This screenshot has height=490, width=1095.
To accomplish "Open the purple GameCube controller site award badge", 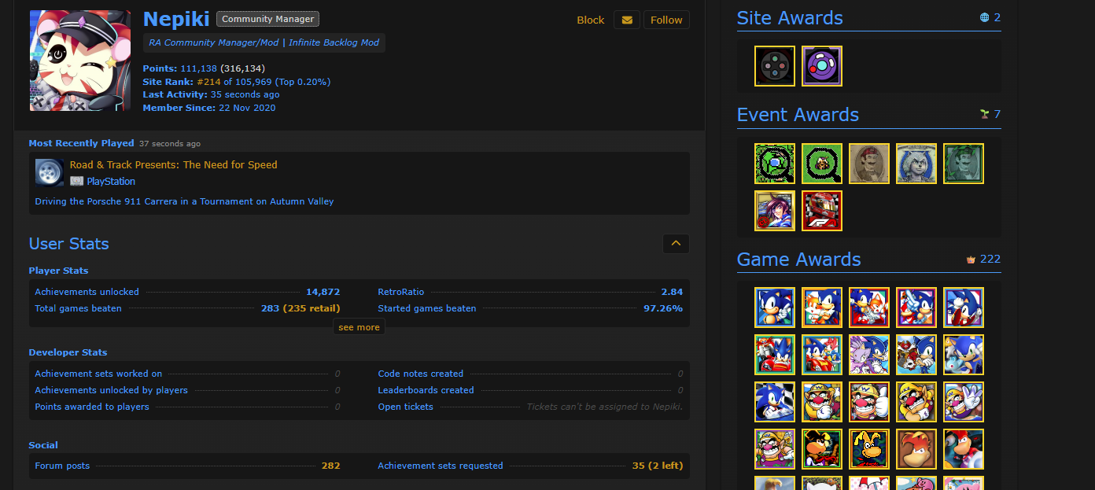I will pyautogui.click(x=822, y=66).
